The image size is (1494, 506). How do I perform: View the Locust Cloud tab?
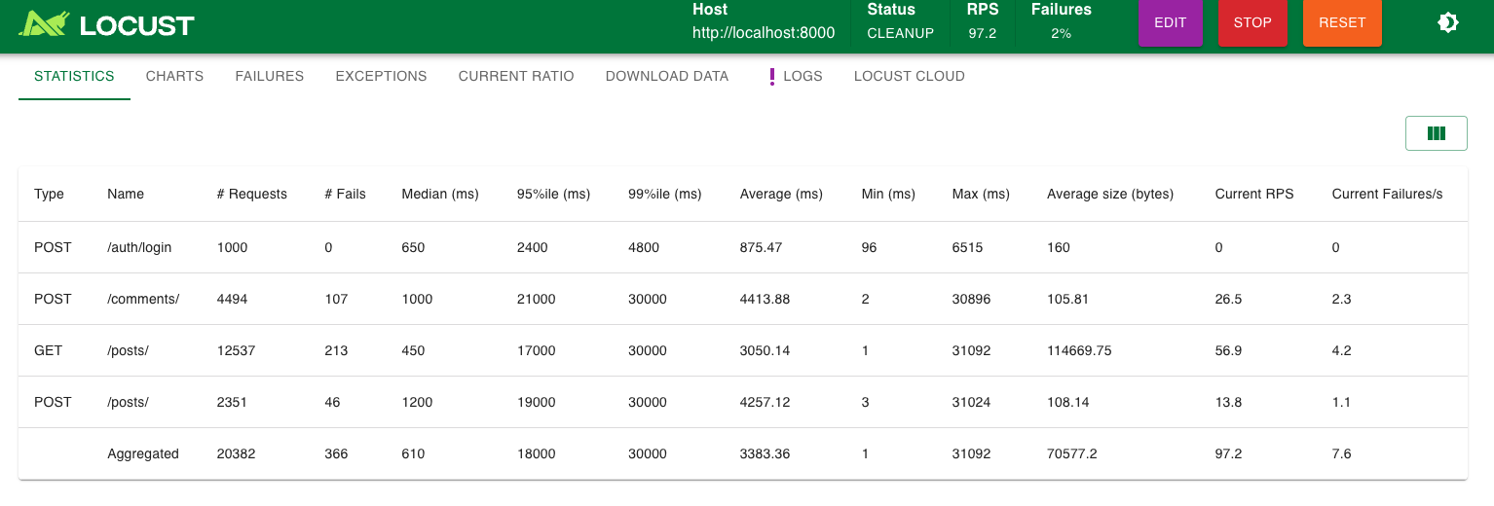[x=909, y=76]
